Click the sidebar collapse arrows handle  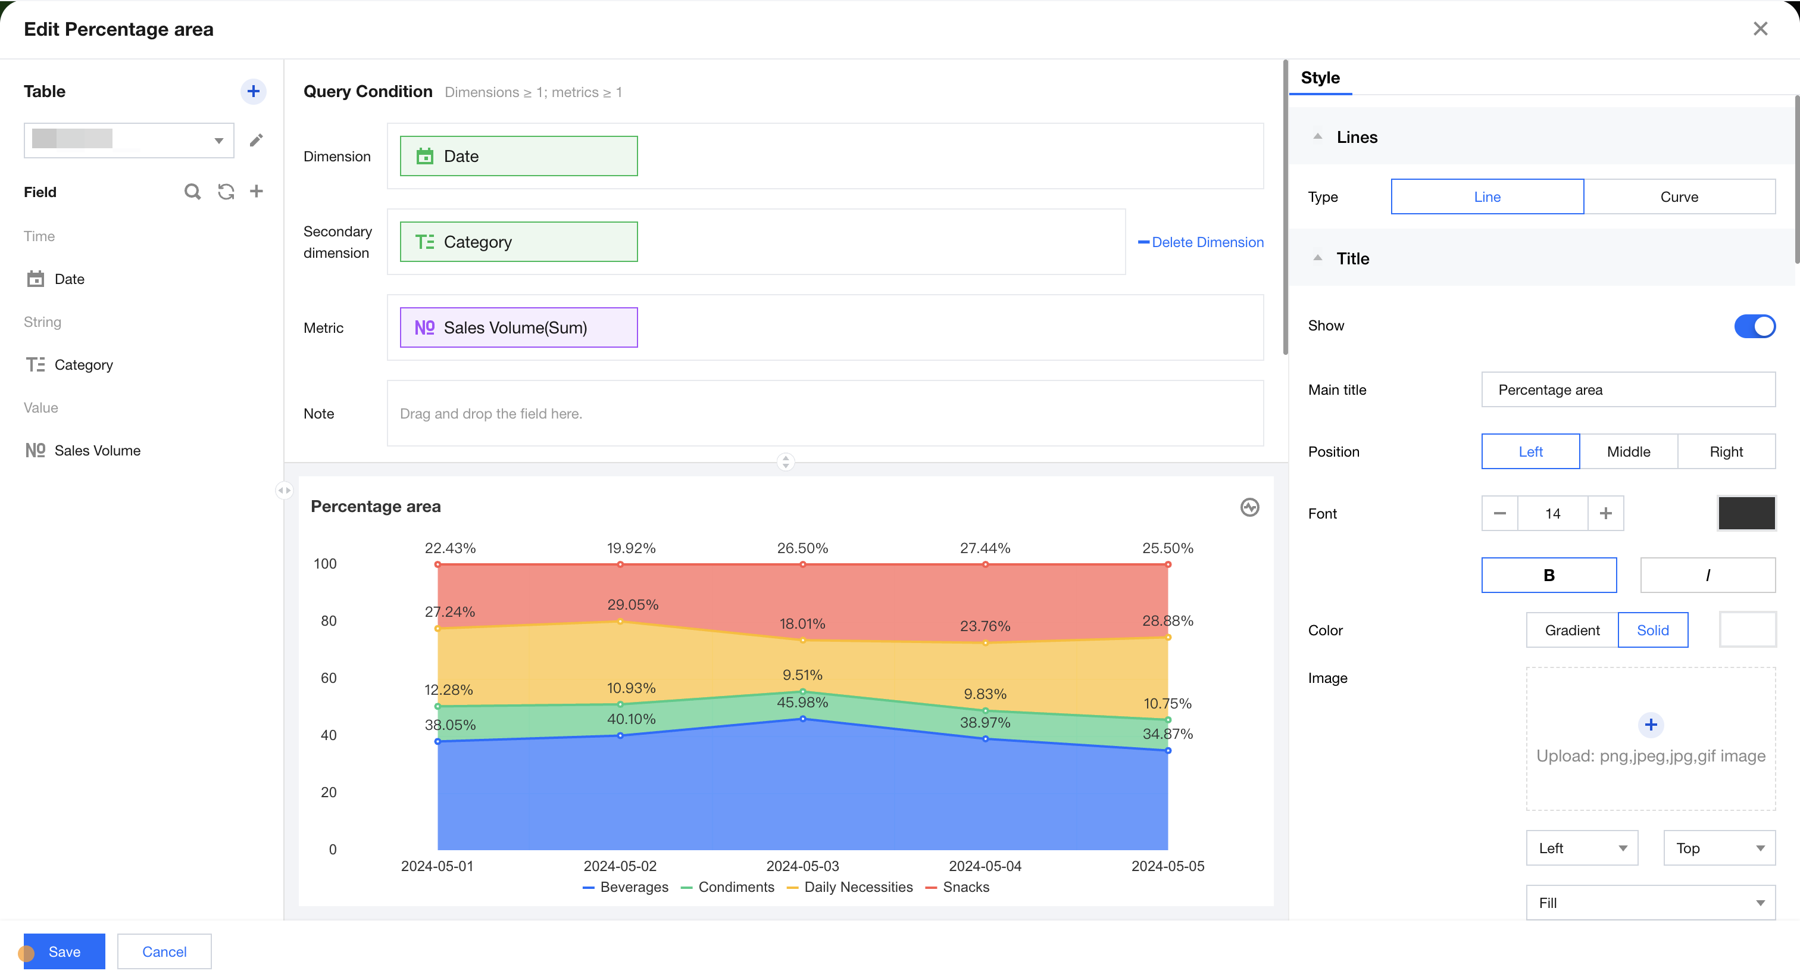point(284,490)
